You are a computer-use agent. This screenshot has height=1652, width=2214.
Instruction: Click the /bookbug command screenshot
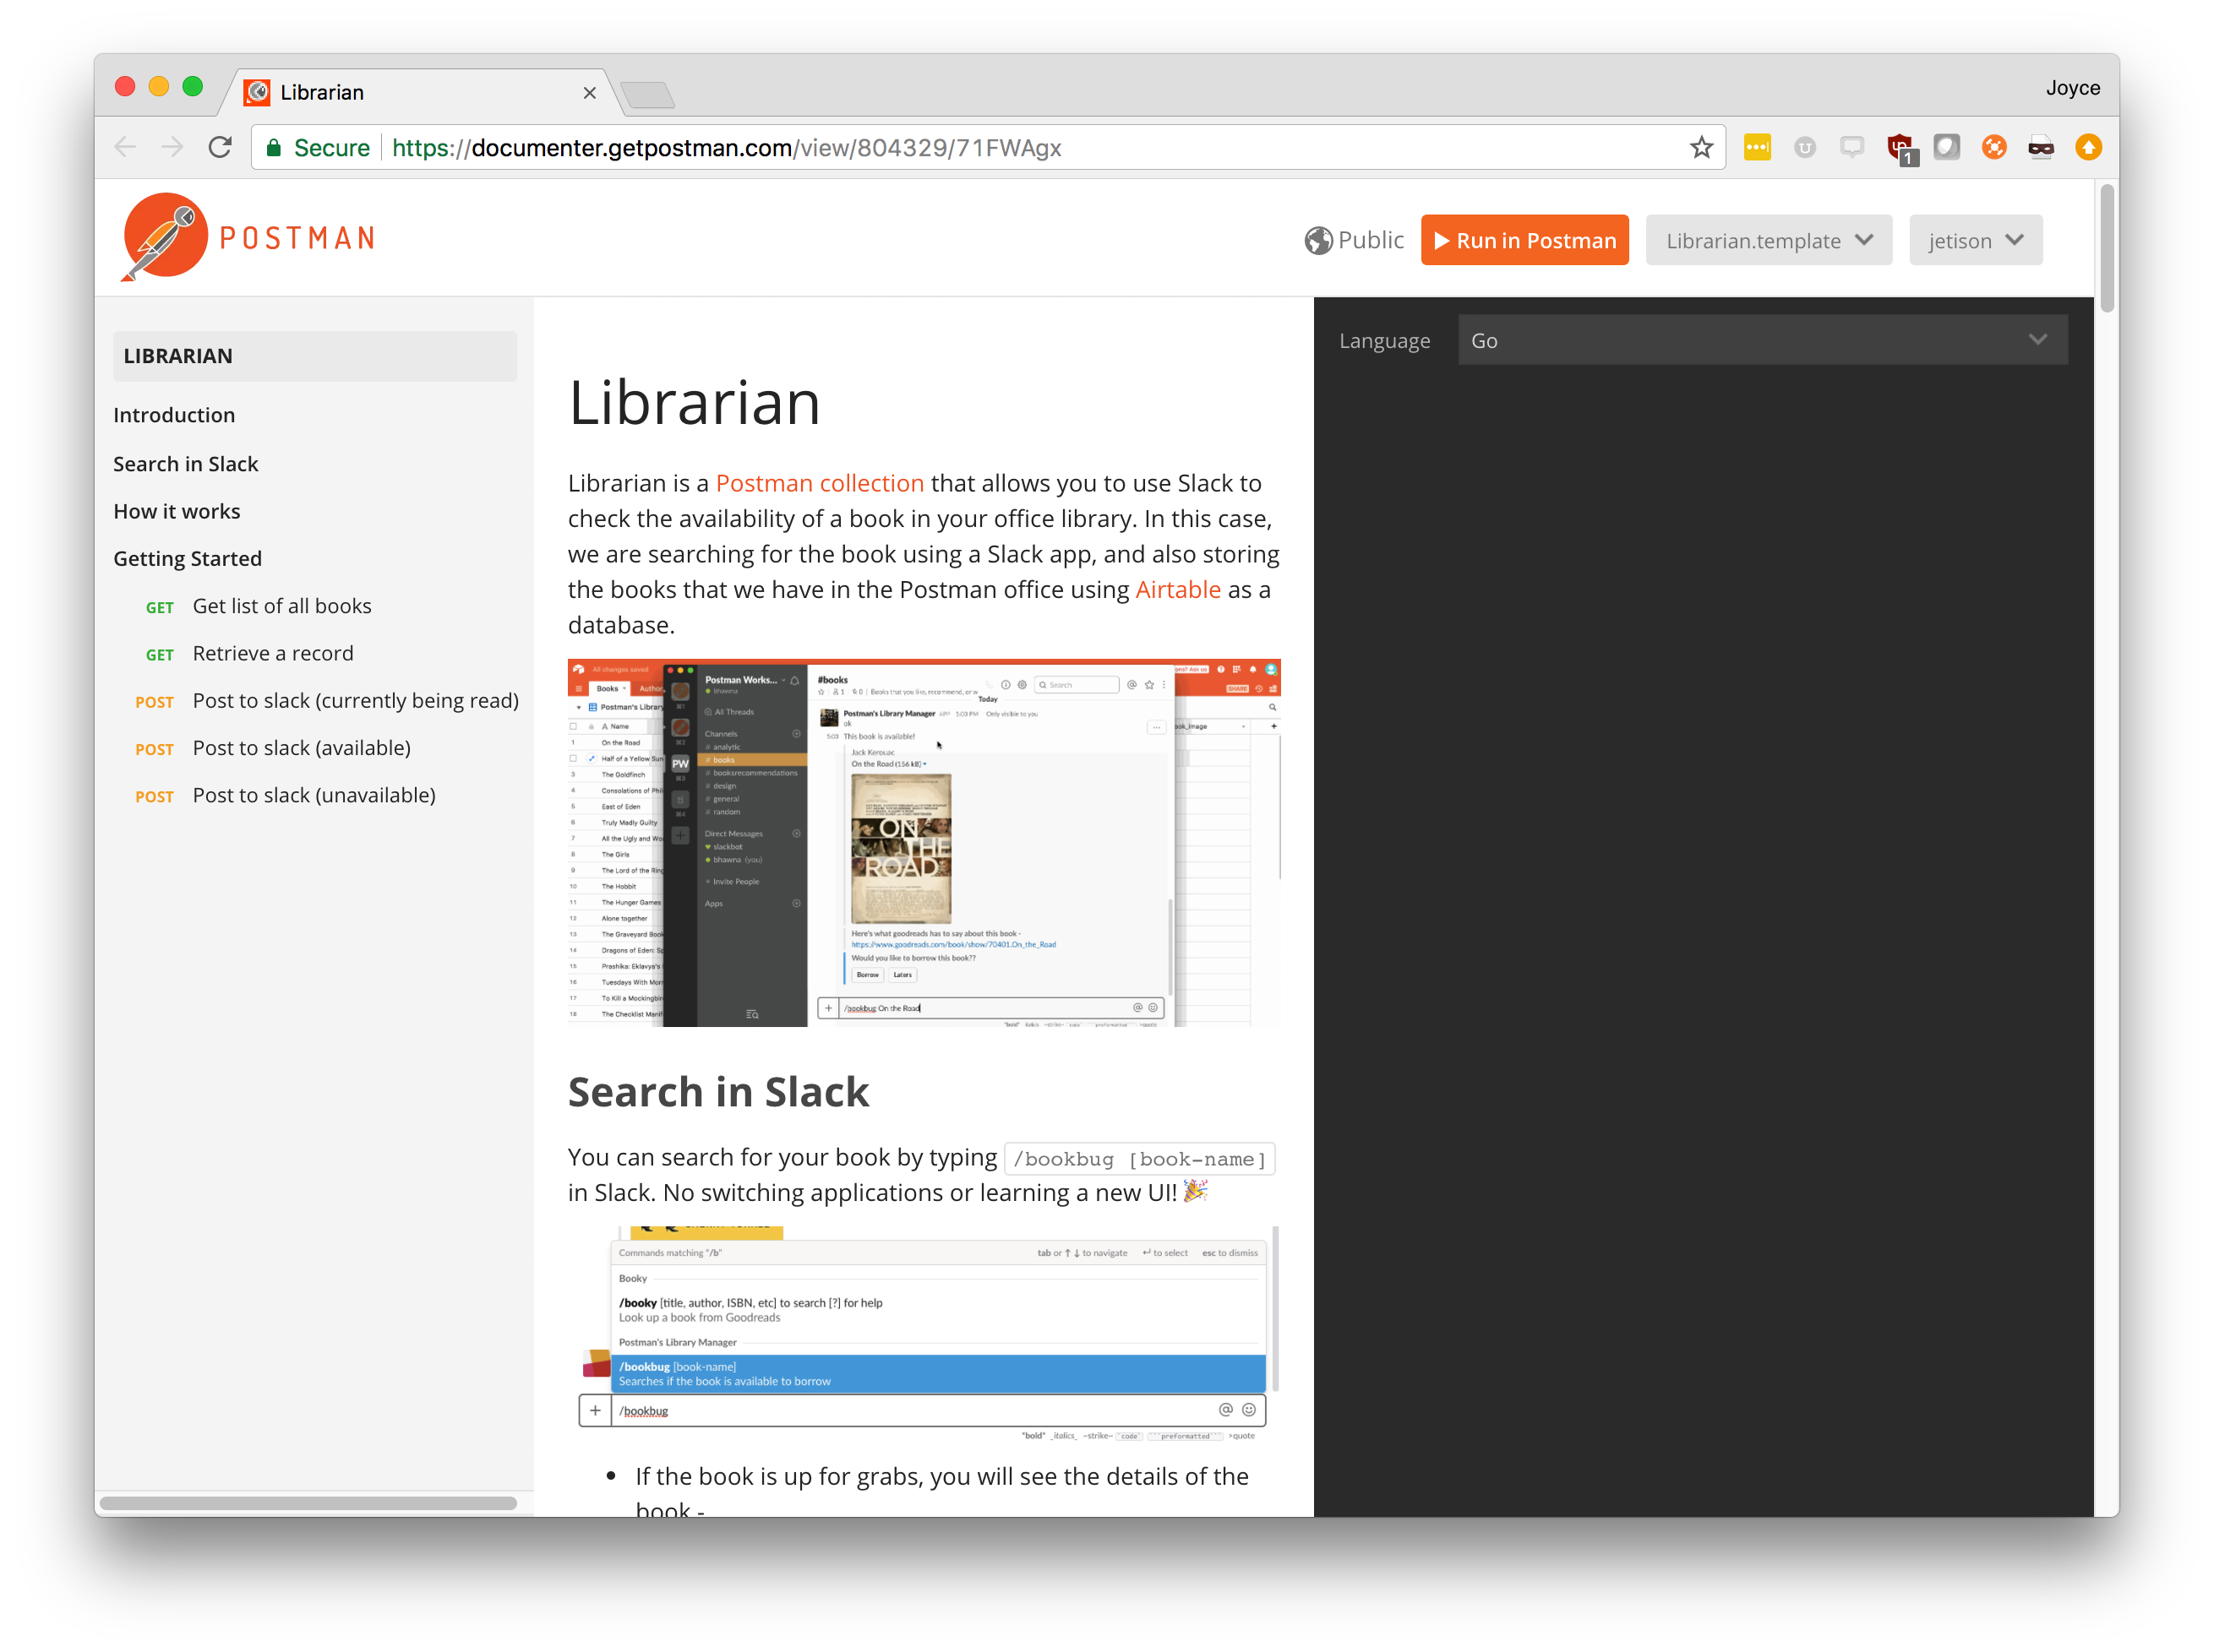point(924,1334)
